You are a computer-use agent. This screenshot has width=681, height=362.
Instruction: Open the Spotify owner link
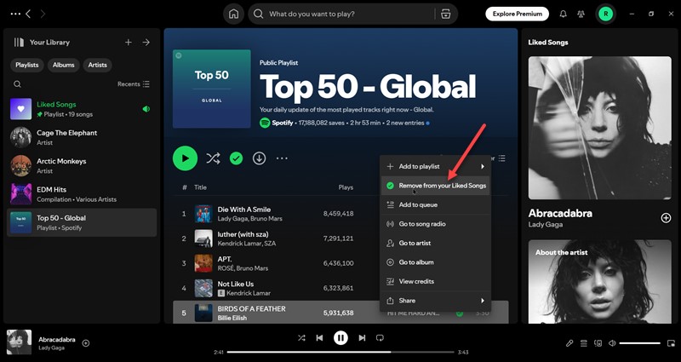coord(283,123)
